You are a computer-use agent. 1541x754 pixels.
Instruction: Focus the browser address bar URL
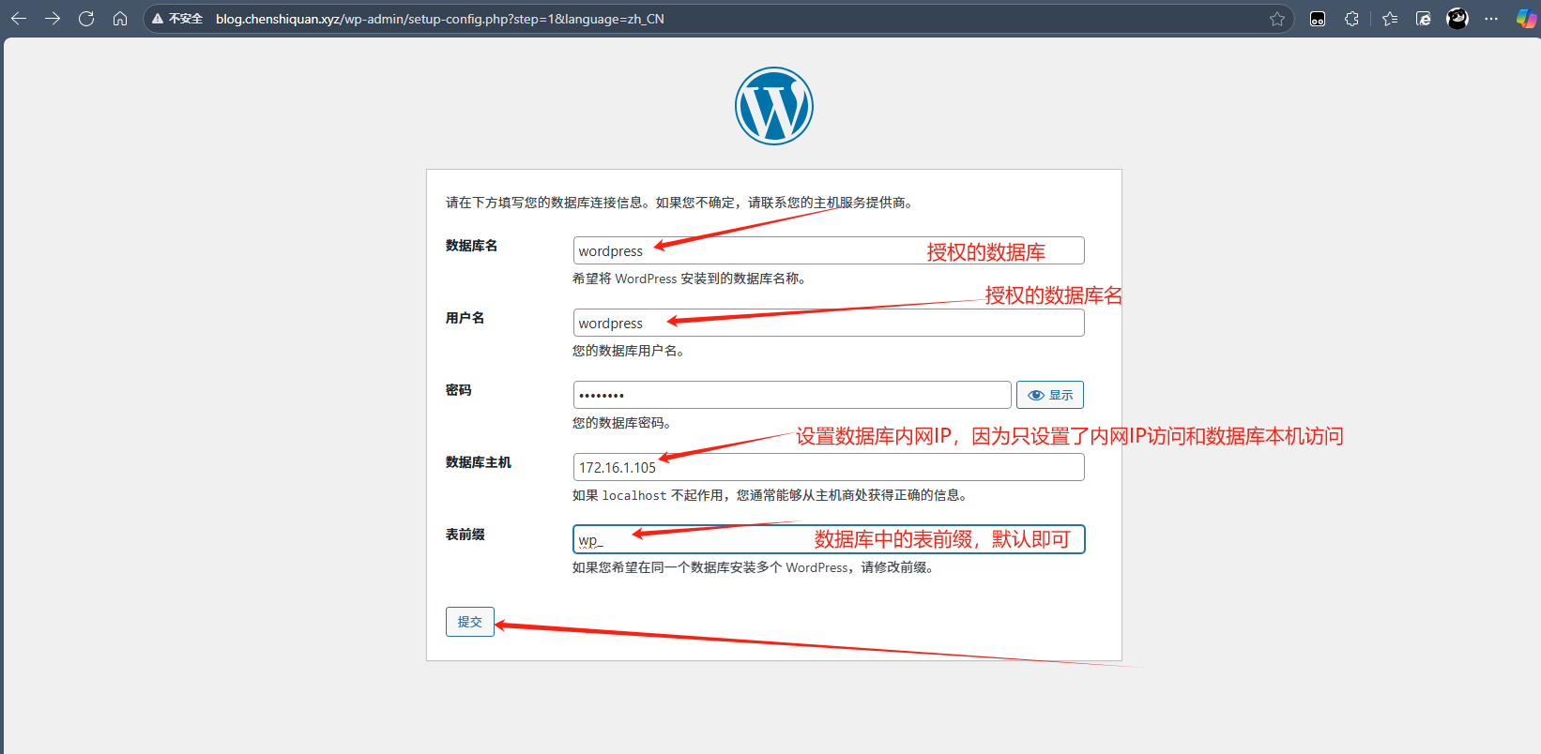440,19
